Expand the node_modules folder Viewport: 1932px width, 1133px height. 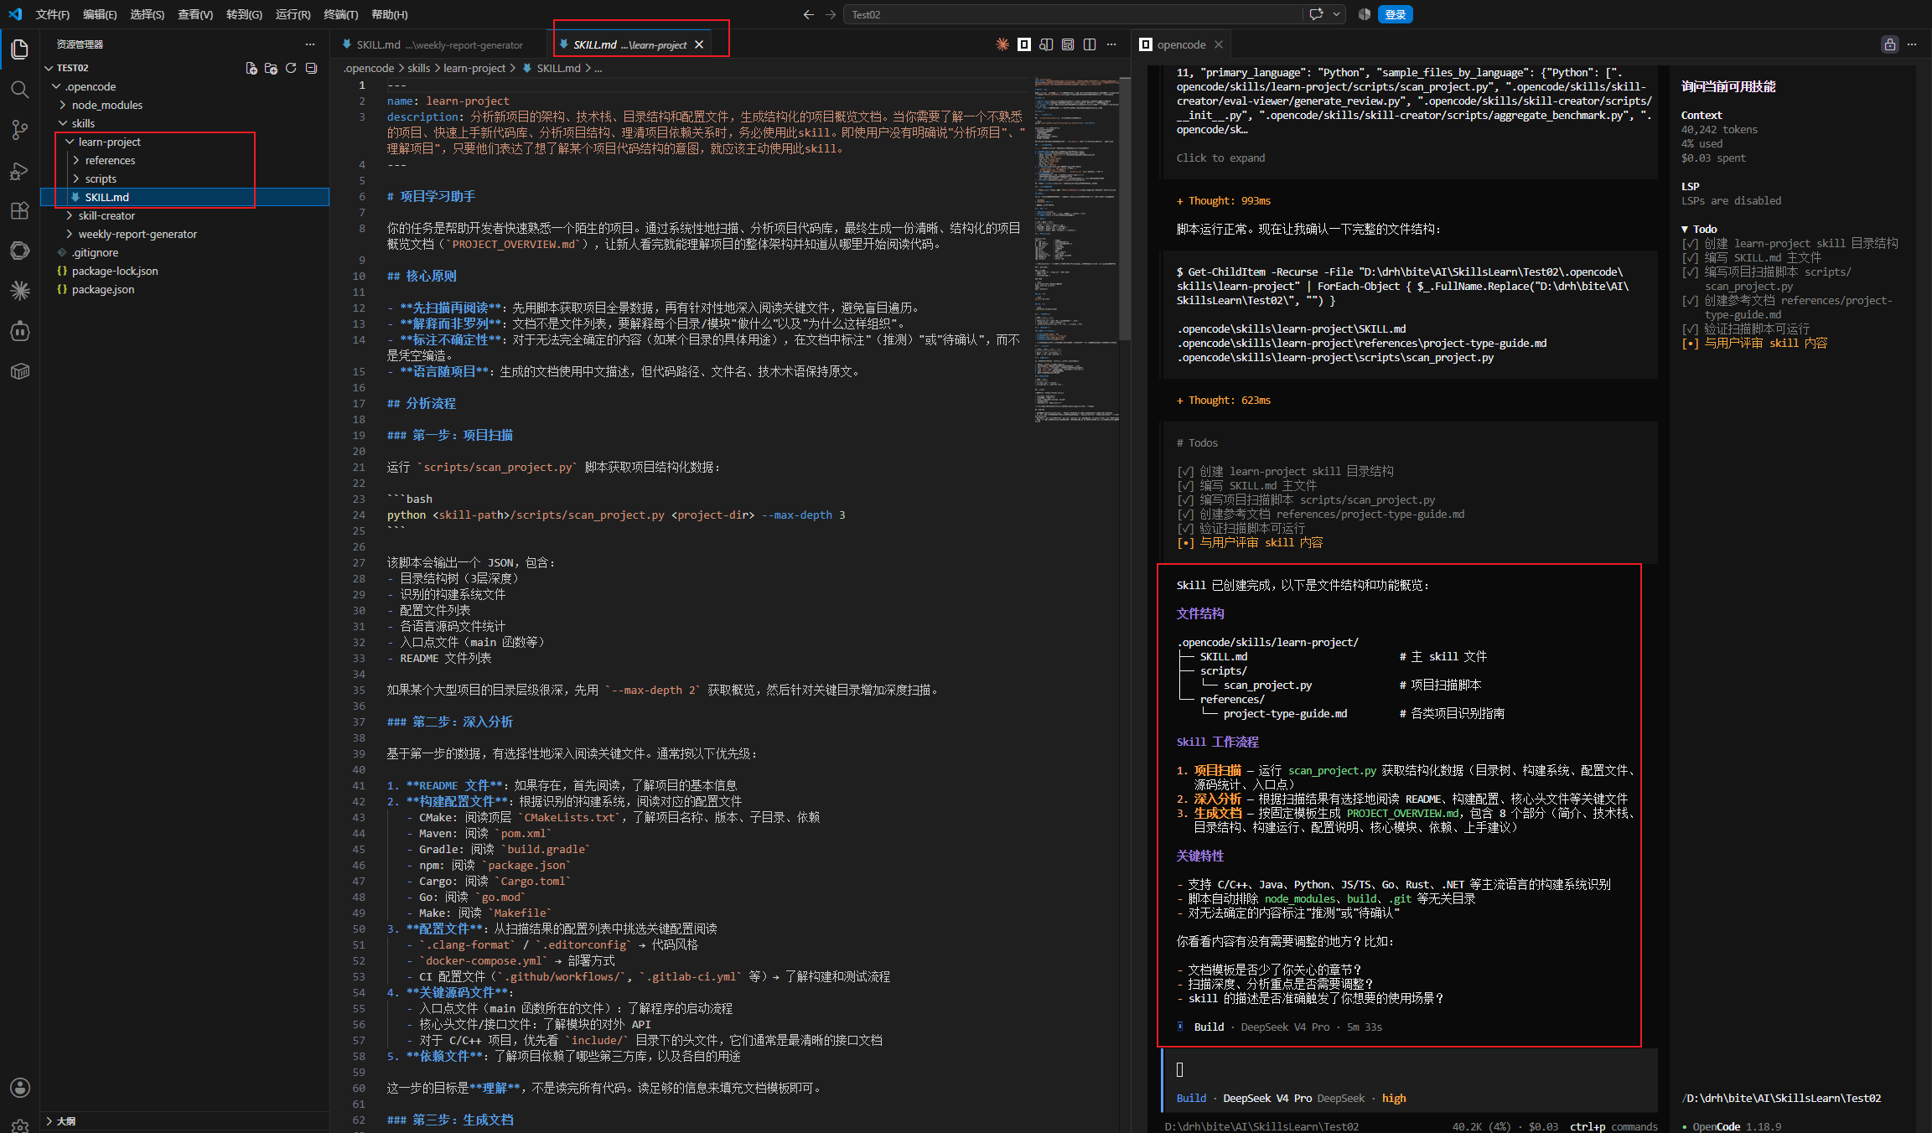(x=63, y=105)
